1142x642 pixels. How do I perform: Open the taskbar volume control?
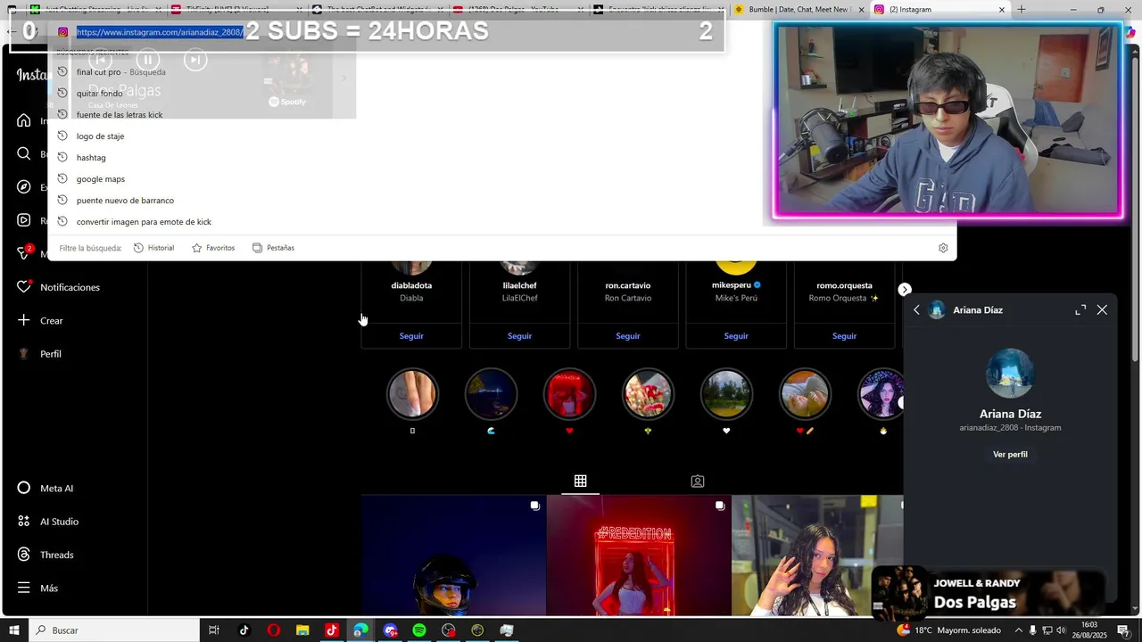[x=1061, y=630]
